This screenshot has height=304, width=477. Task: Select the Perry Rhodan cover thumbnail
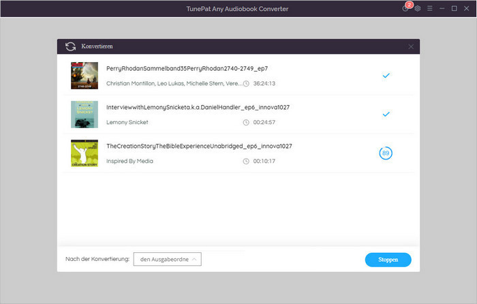click(x=84, y=76)
